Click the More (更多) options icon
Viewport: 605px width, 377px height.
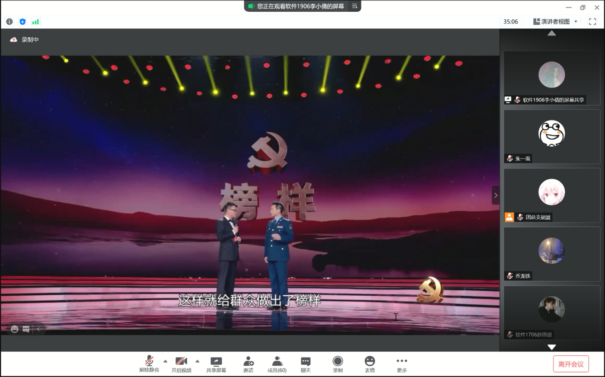[x=401, y=364]
